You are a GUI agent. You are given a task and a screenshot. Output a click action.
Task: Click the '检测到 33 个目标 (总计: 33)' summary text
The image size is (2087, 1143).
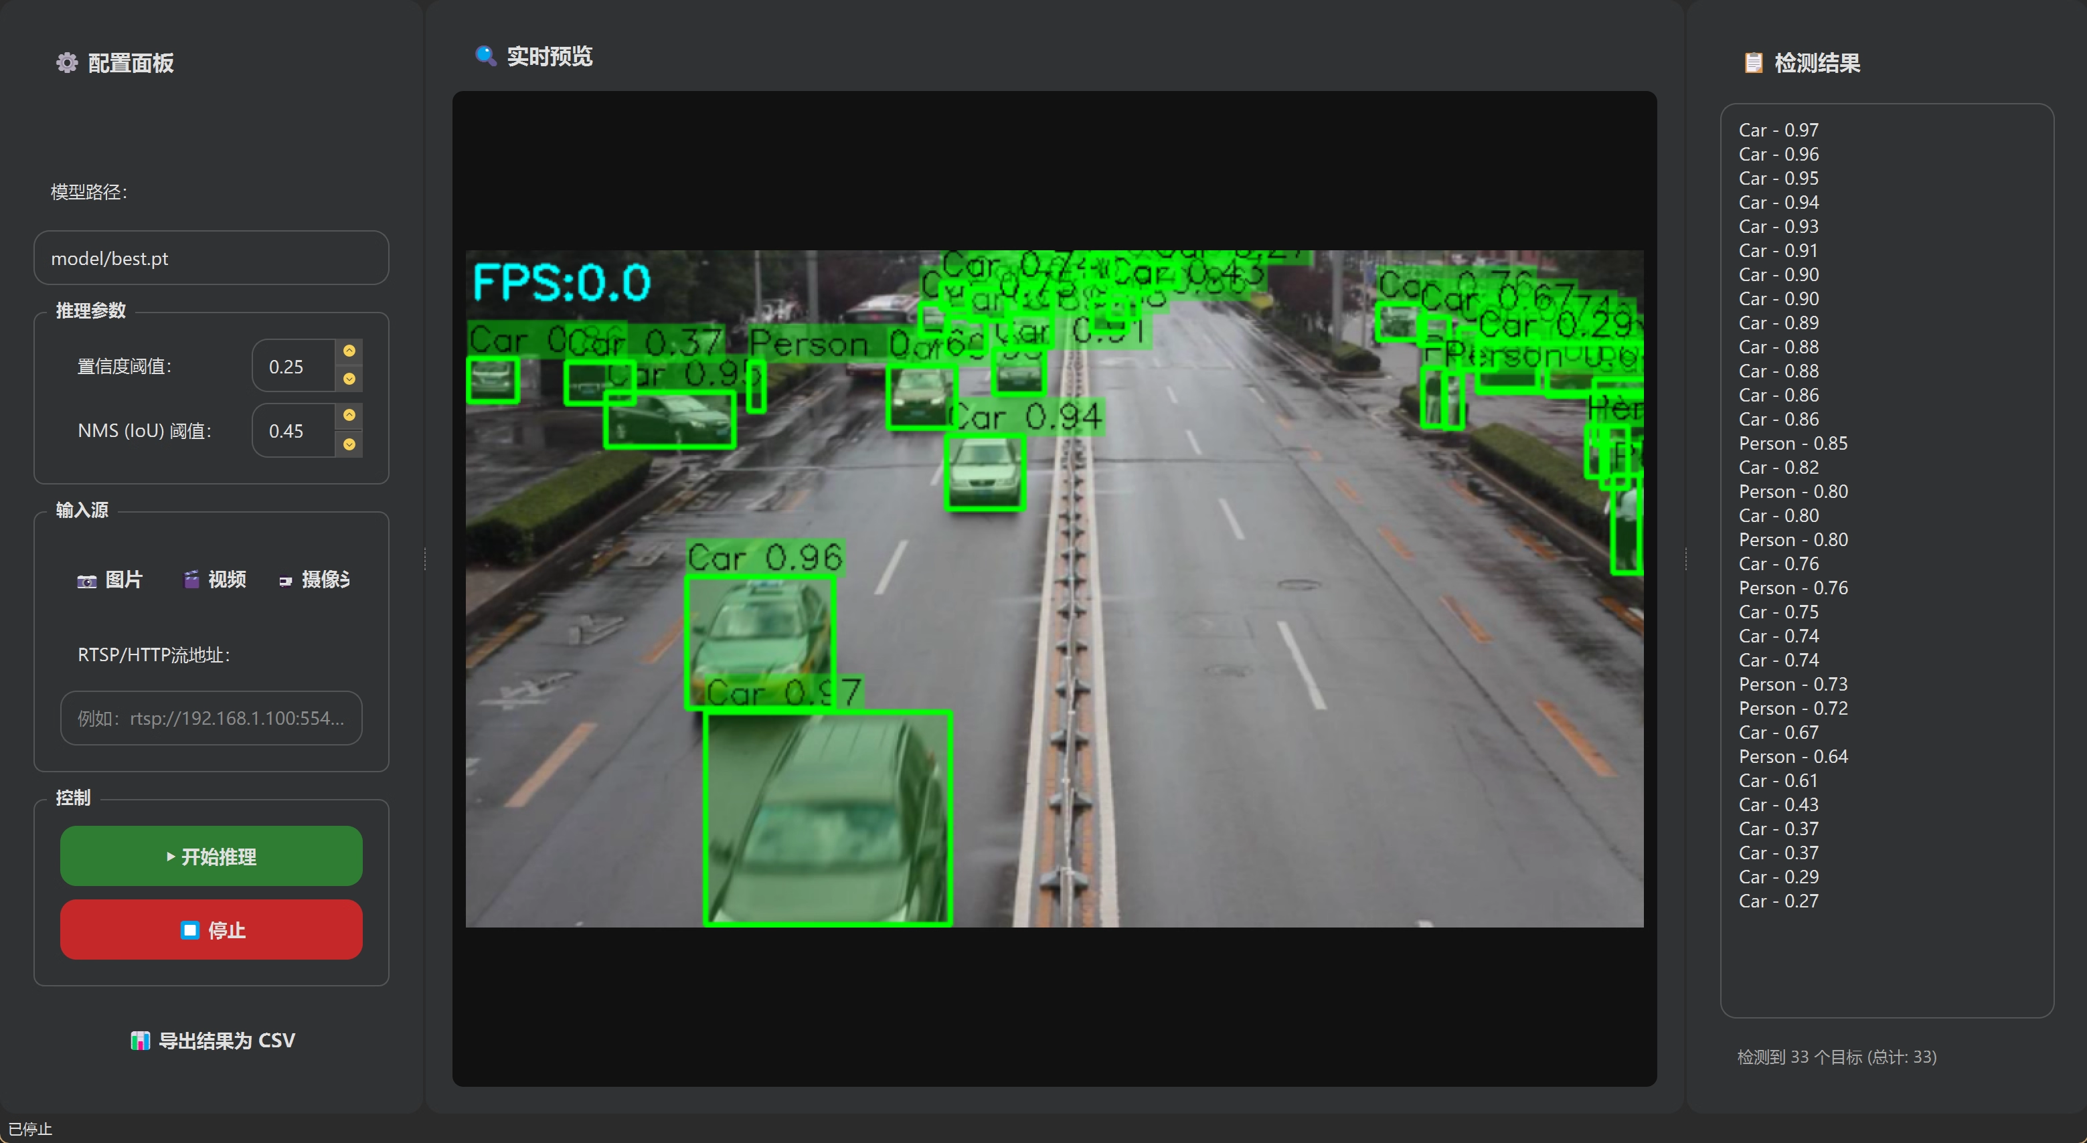tap(1837, 1056)
